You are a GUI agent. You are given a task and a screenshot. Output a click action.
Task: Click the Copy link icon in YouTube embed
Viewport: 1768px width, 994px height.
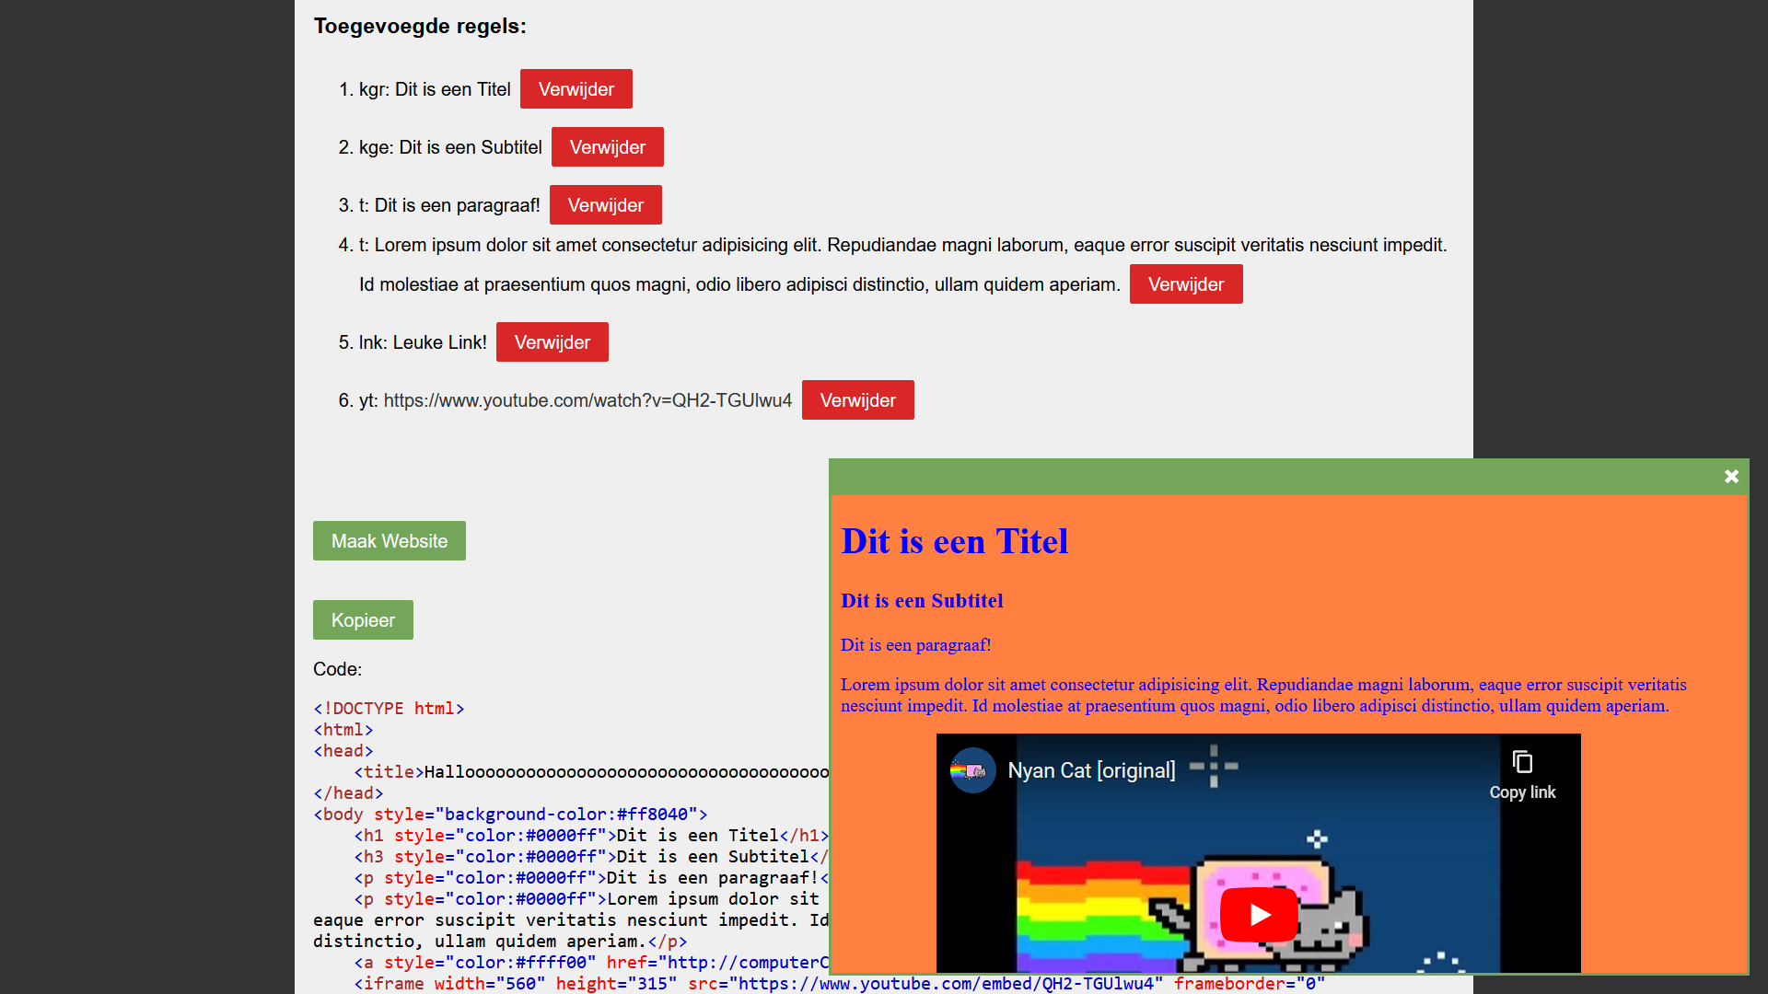1523,762
